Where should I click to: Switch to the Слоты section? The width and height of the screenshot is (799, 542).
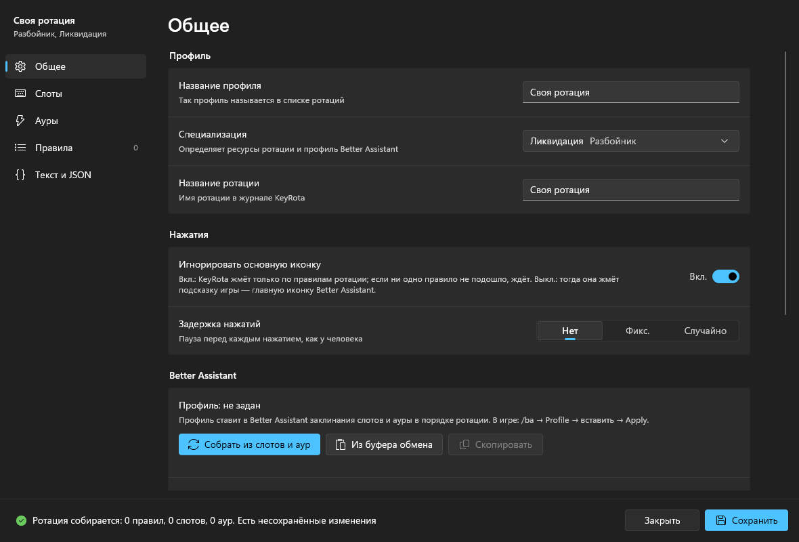pyautogui.click(x=75, y=93)
